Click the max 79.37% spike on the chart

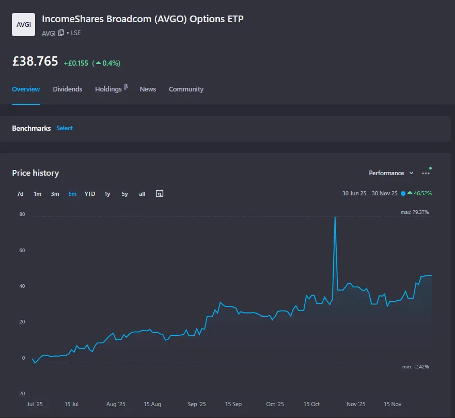tap(335, 217)
